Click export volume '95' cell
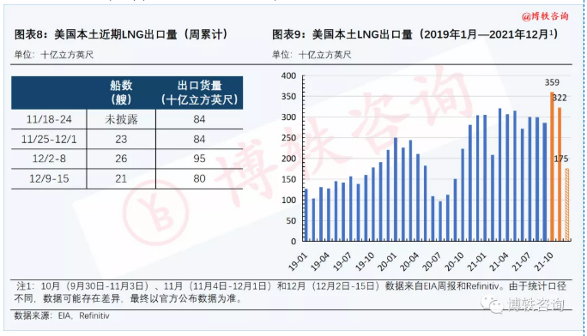 point(199,159)
